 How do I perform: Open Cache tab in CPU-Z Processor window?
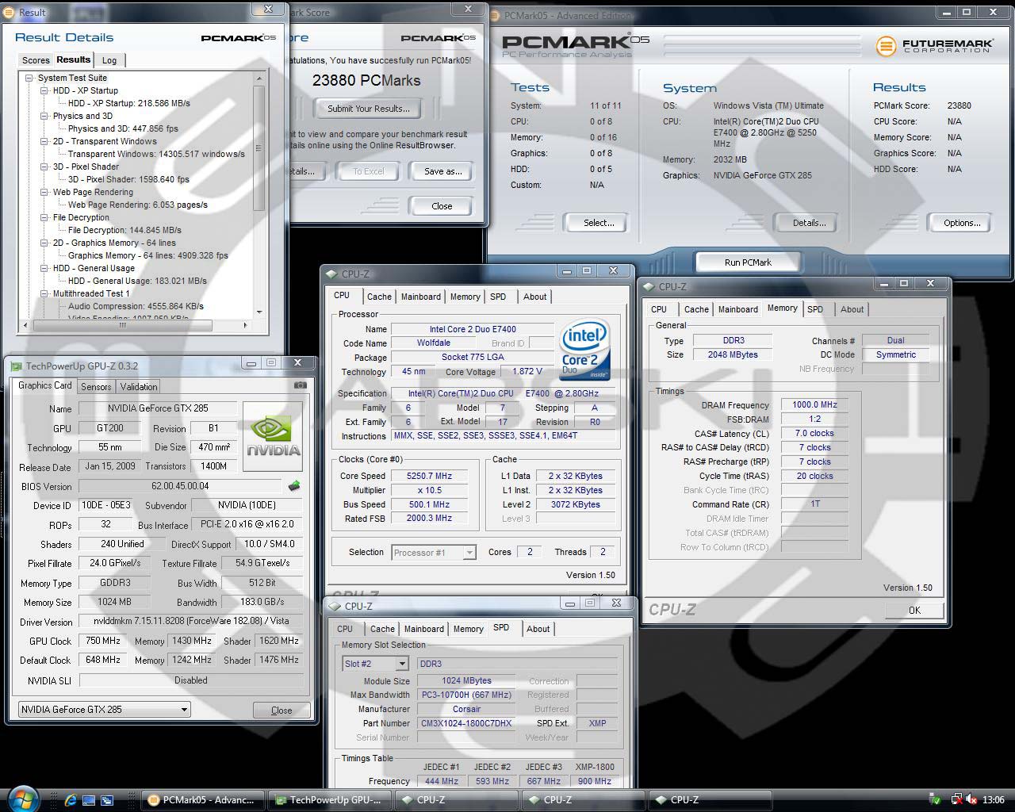click(379, 297)
